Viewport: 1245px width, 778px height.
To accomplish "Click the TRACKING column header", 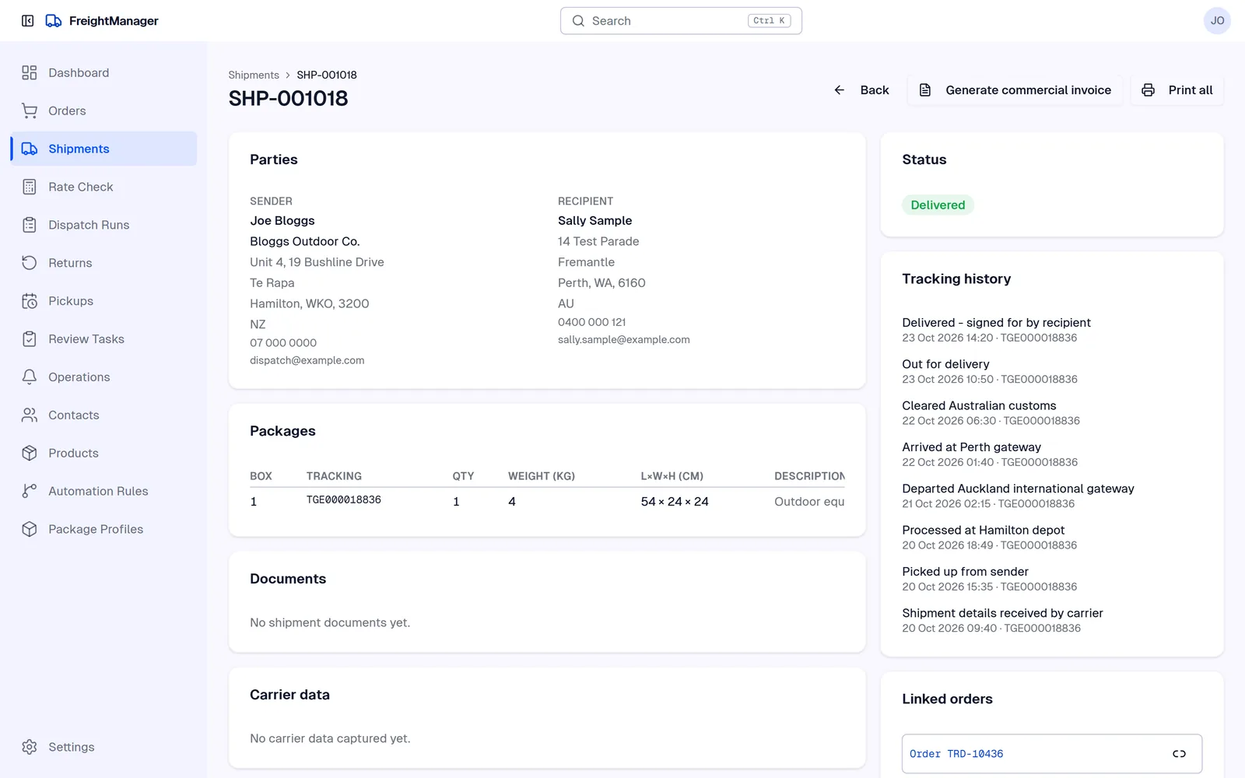I will click(x=334, y=476).
